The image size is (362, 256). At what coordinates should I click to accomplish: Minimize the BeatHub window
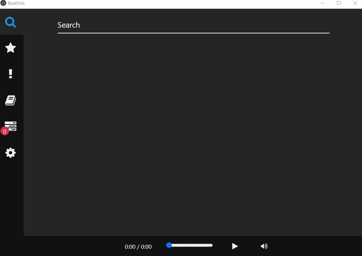pyautogui.click(x=322, y=3)
